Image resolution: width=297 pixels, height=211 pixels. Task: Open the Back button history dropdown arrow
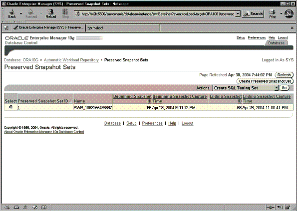(21, 13)
